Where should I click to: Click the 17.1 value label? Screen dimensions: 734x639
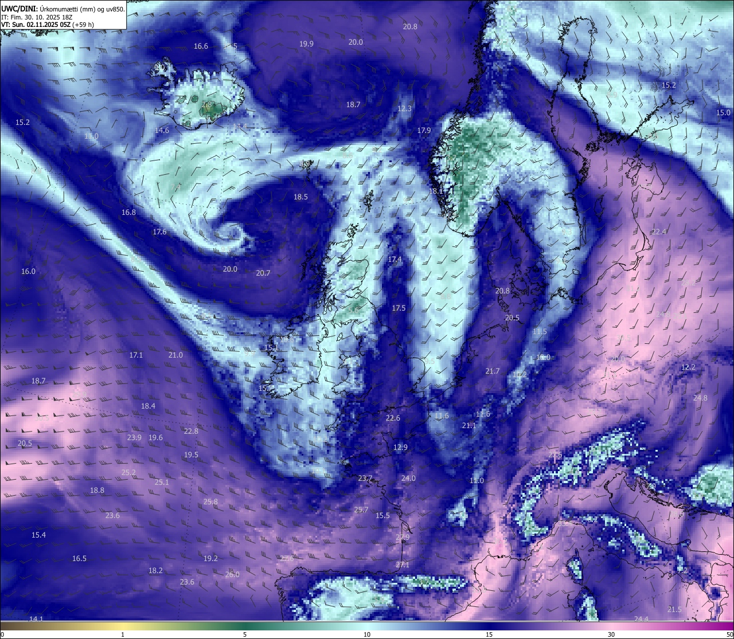pyautogui.click(x=136, y=355)
